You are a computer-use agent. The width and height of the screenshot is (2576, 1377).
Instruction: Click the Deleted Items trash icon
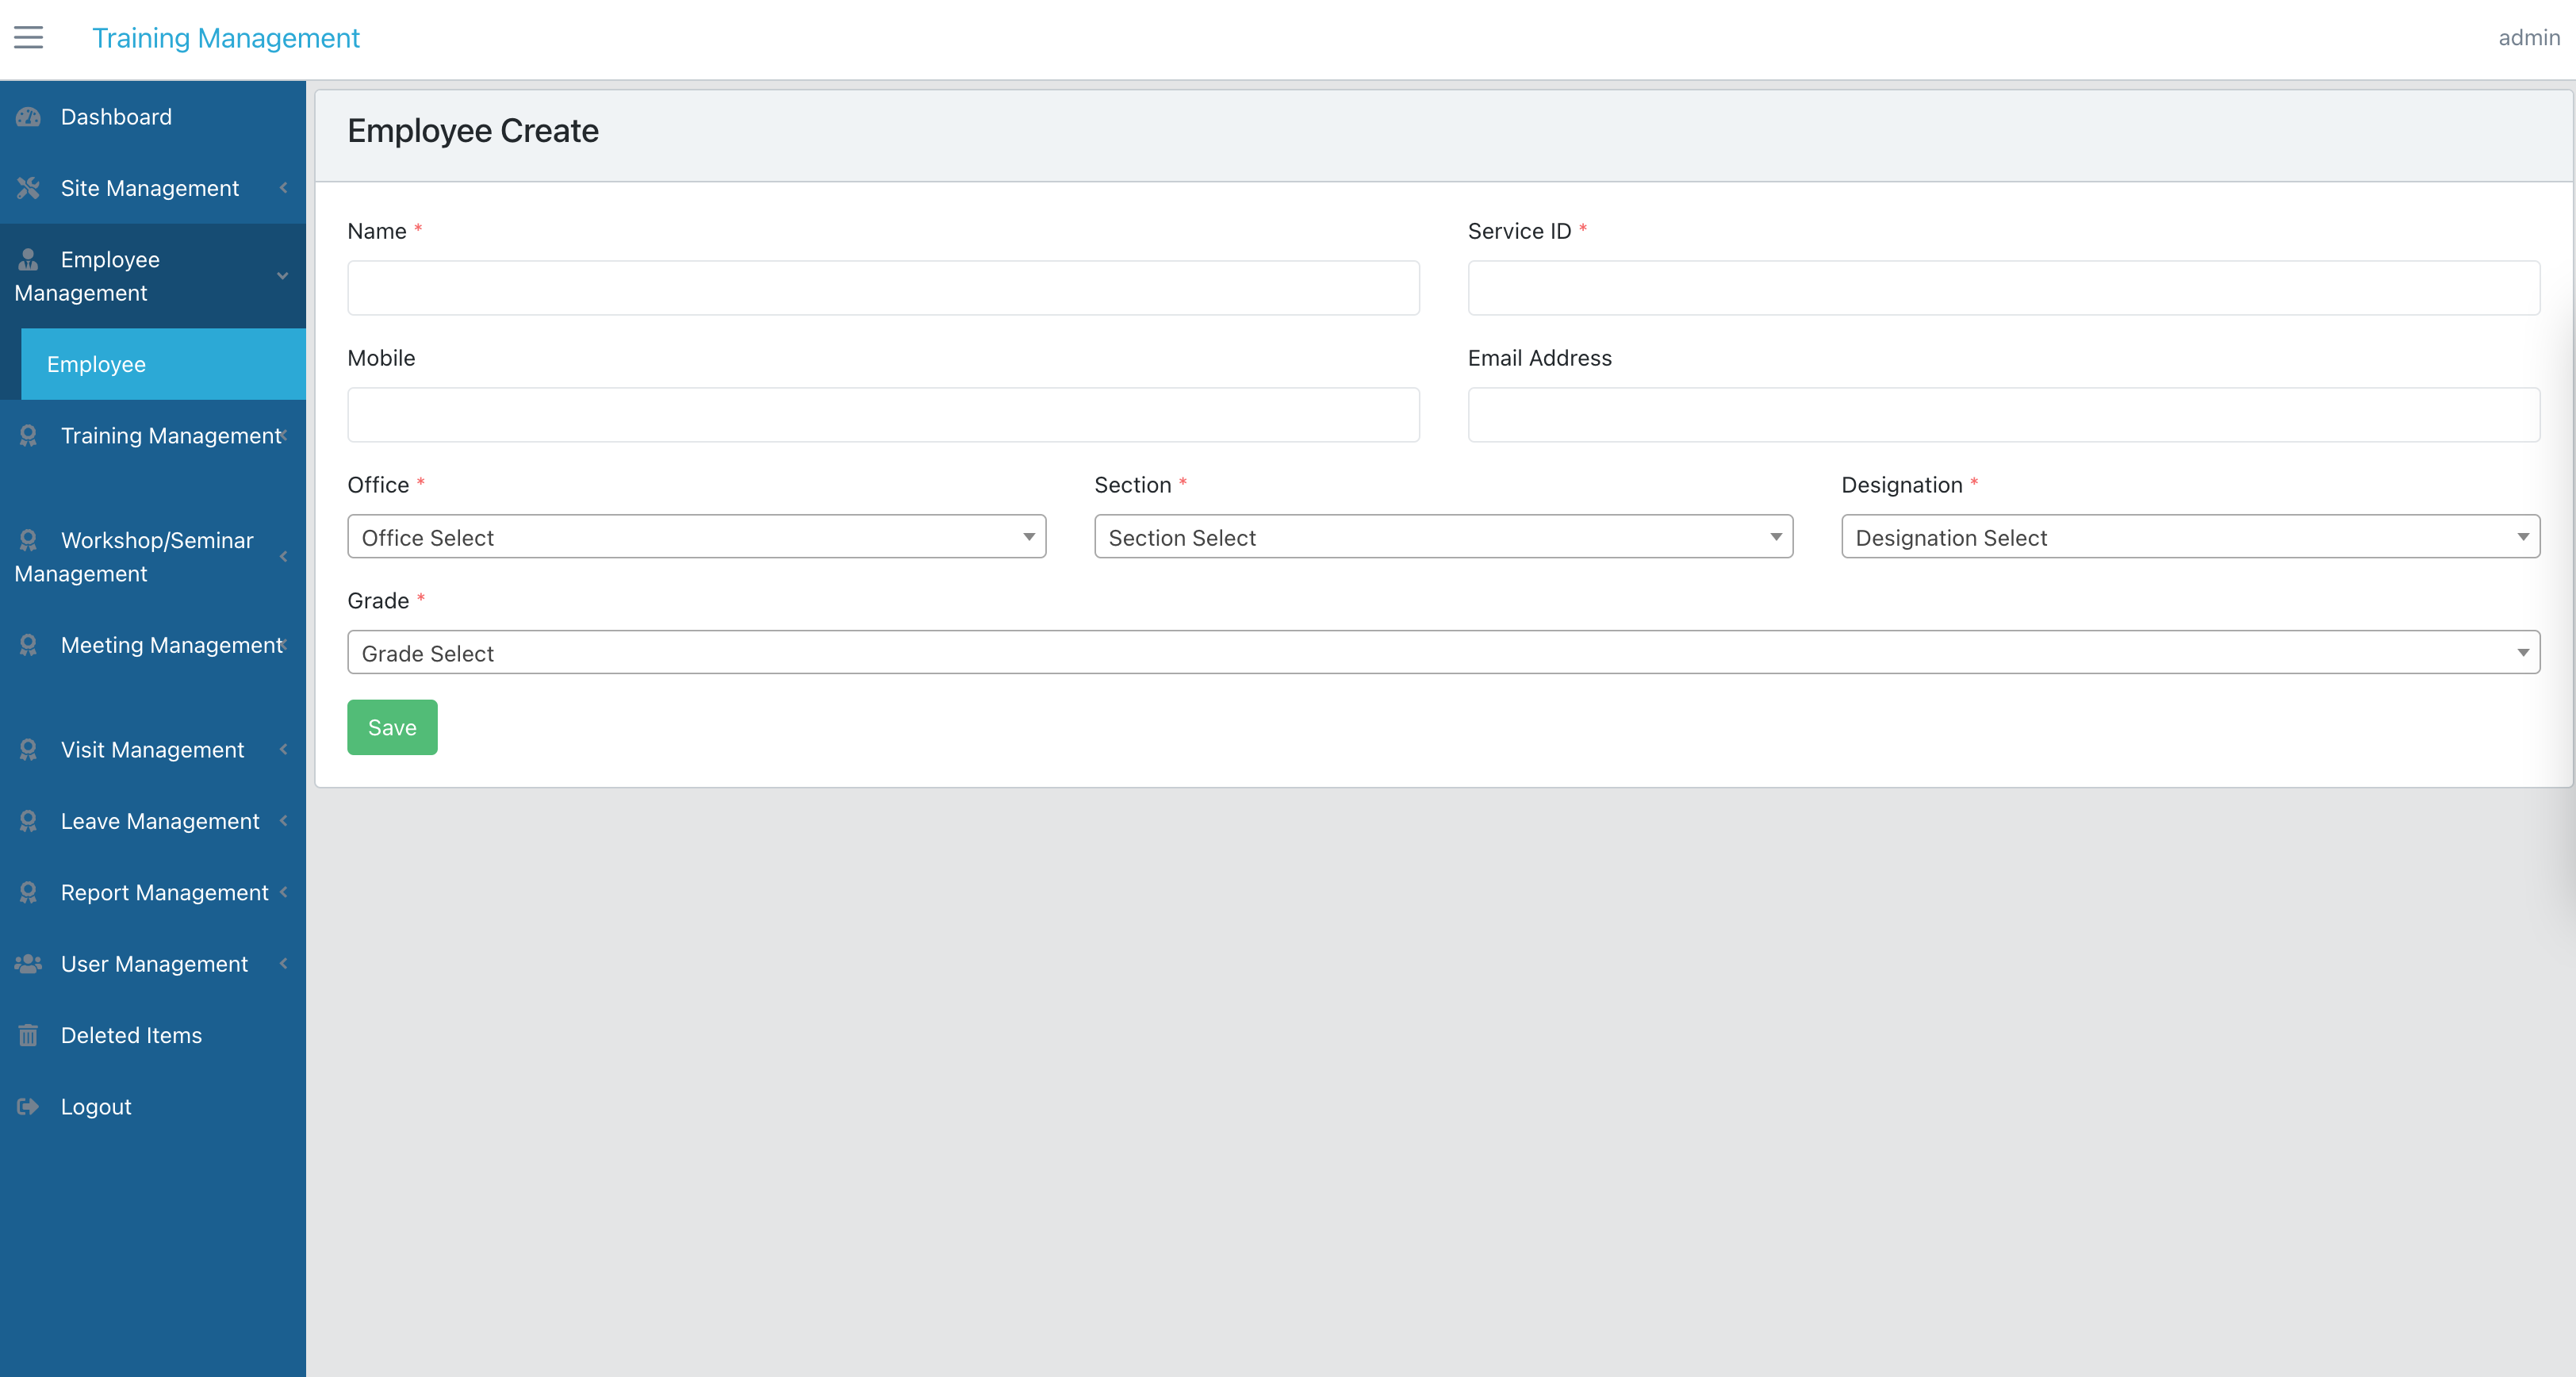(28, 1035)
